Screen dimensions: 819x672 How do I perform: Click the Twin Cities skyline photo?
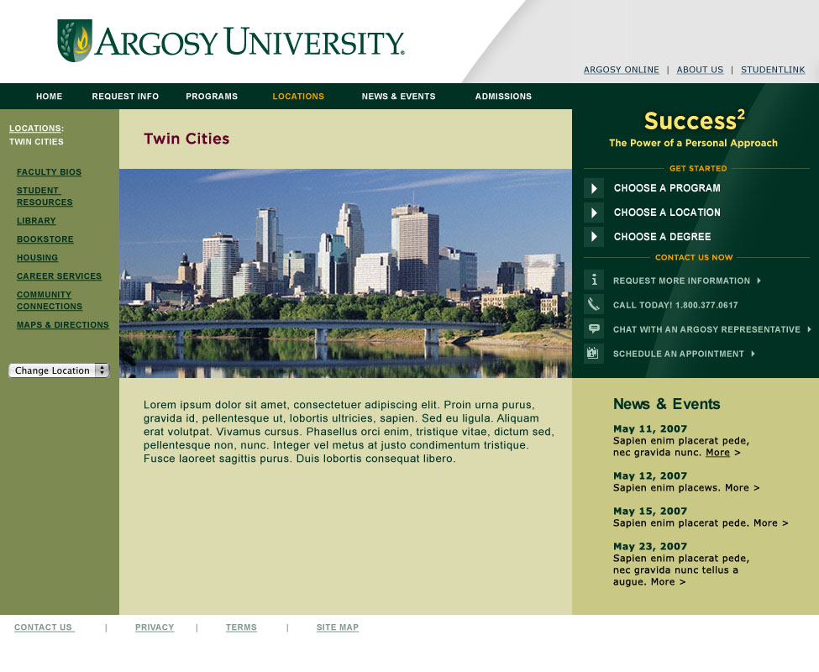pyautogui.click(x=345, y=273)
